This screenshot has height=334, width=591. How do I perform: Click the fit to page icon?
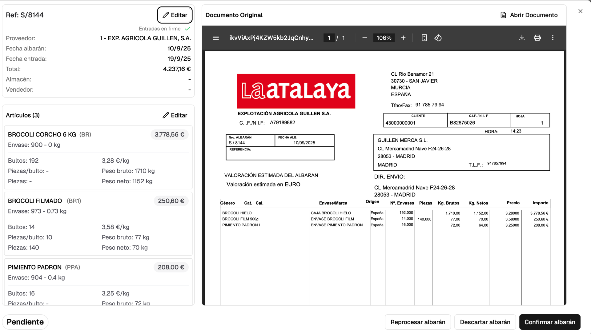click(424, 38)
